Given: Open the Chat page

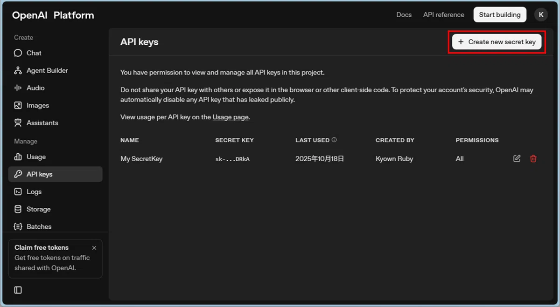Looking at the screenshot, I should (x=55, y=53).
